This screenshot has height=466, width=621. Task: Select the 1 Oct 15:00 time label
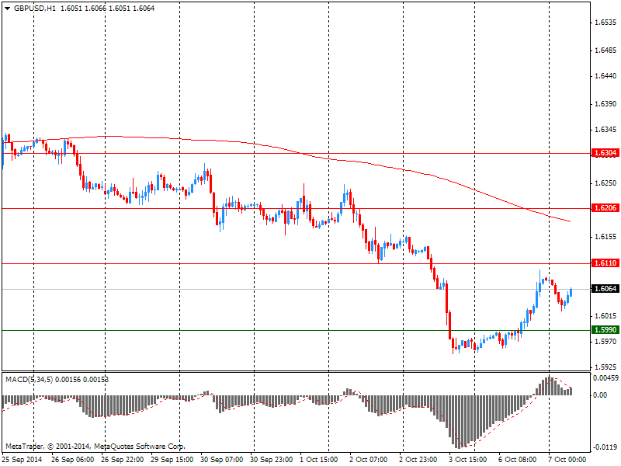(x=319, y=460)
